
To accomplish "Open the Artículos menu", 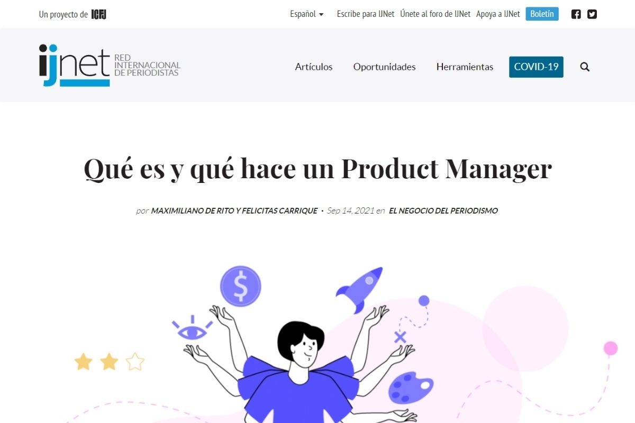I will [314, 67].
